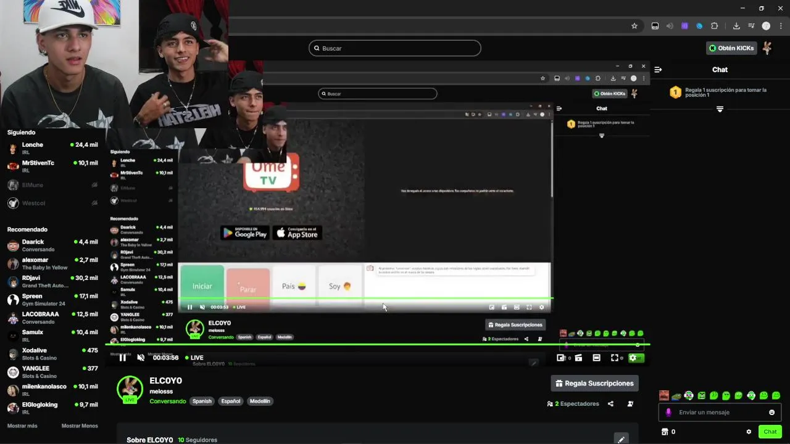The width and height of the screenshot is (790, 444).
Task: Collapse list with Mostrar Menos
Action: (x=80, y=425)
